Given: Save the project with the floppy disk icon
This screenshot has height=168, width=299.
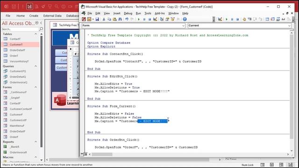Looking at the screenshot, I should point(97,19).
